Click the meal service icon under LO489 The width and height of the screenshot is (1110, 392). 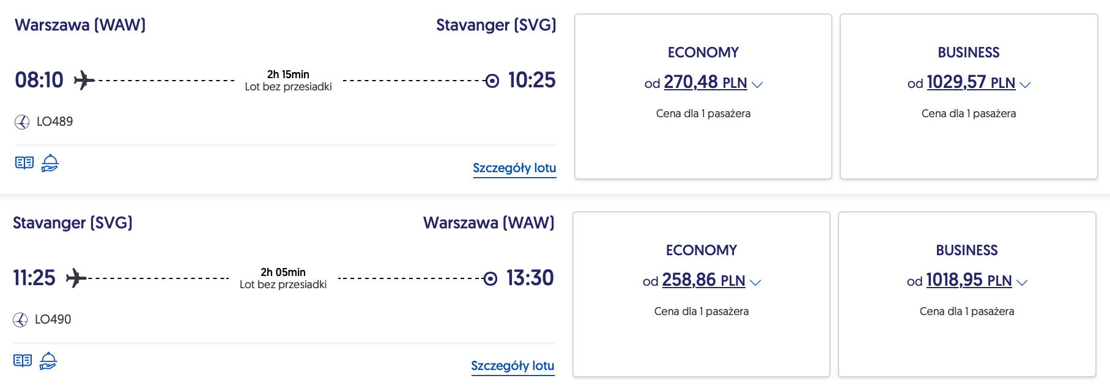click(x=50, y=163)
